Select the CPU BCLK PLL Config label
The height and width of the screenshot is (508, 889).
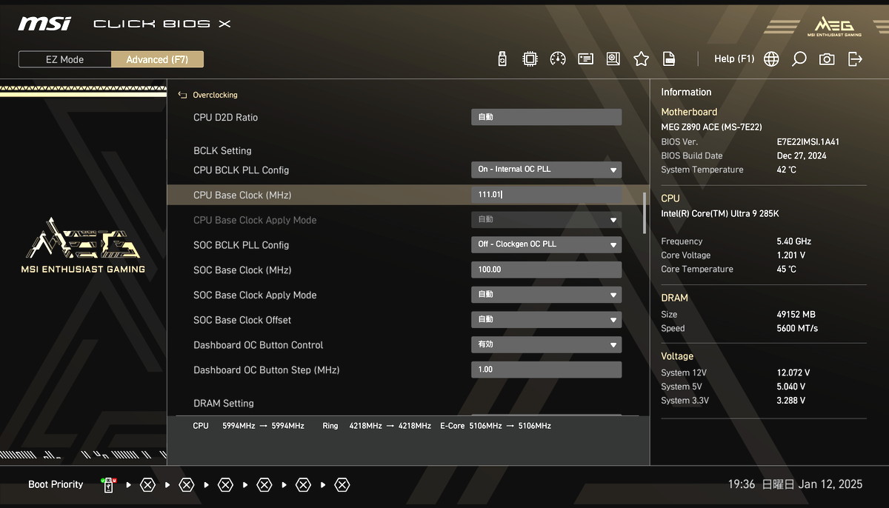pos(242,170)
